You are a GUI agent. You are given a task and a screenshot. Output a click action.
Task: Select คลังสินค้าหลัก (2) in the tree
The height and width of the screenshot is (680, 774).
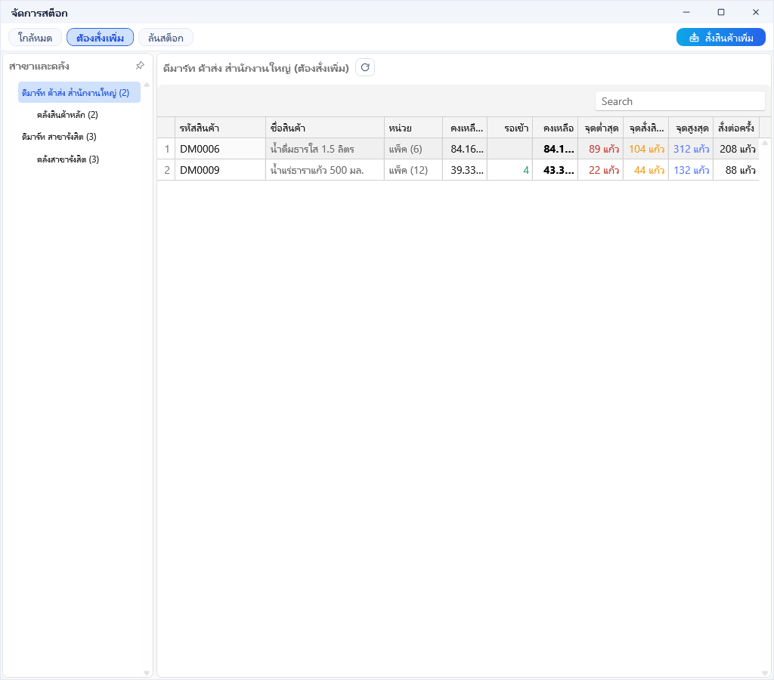tap(67, 115)
